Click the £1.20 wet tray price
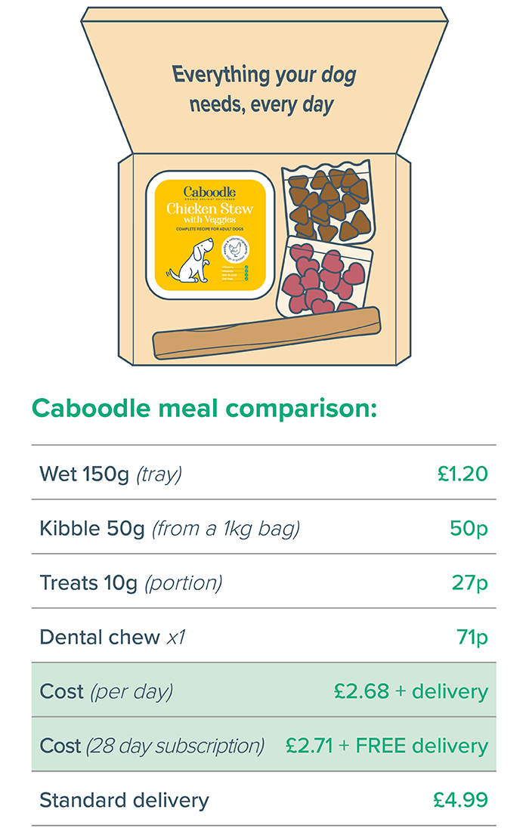This screenshot has width=529, height=831. pyautogui.click(x=462, y=474)
